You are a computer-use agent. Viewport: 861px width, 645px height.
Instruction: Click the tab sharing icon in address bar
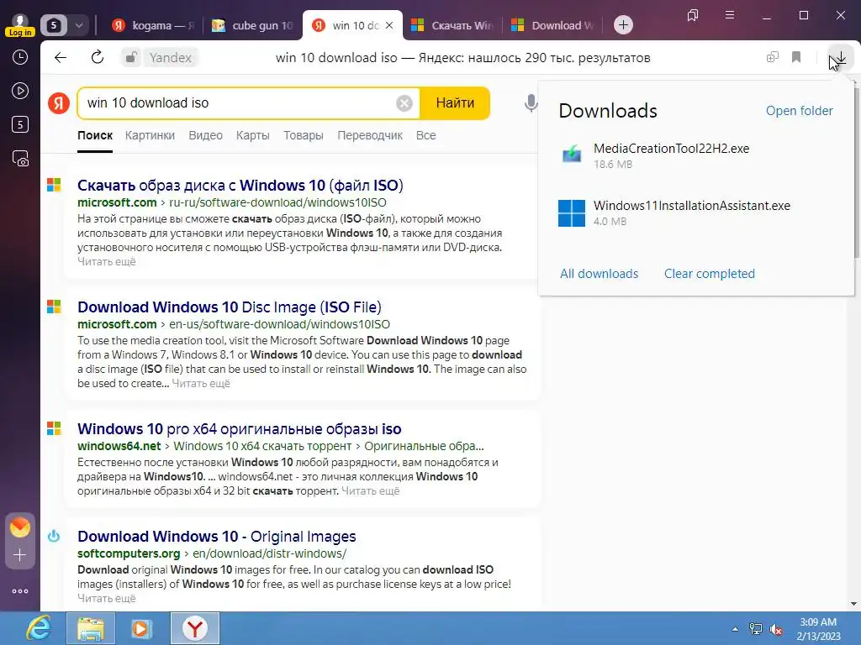[773, 57]
